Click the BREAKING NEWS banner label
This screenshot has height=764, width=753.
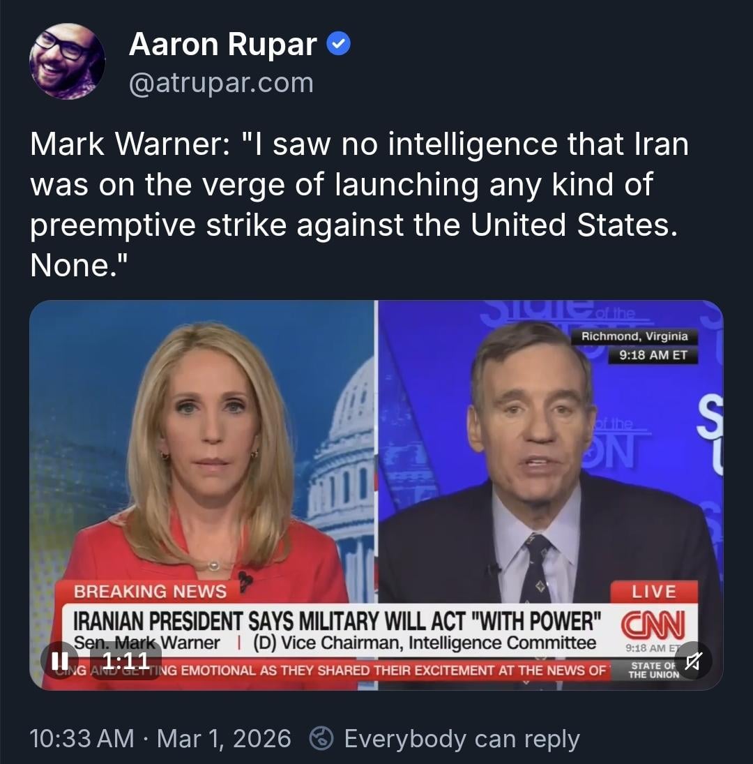[150, 592]
